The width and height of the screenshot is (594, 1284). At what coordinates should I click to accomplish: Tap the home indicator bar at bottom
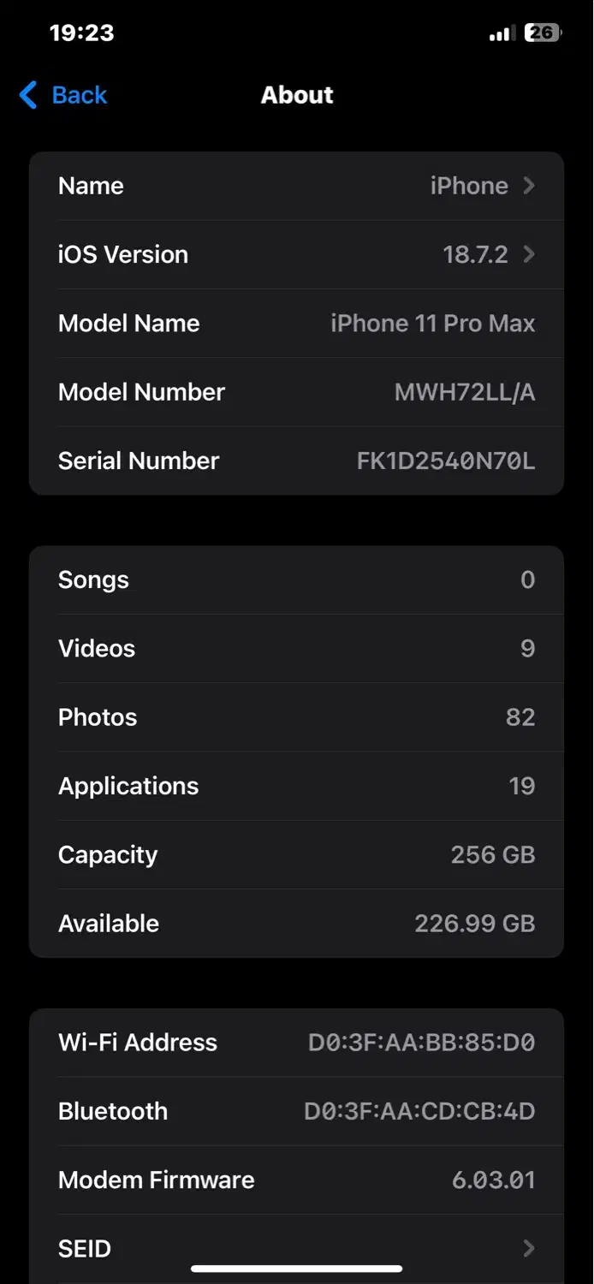pos(297,1268)
